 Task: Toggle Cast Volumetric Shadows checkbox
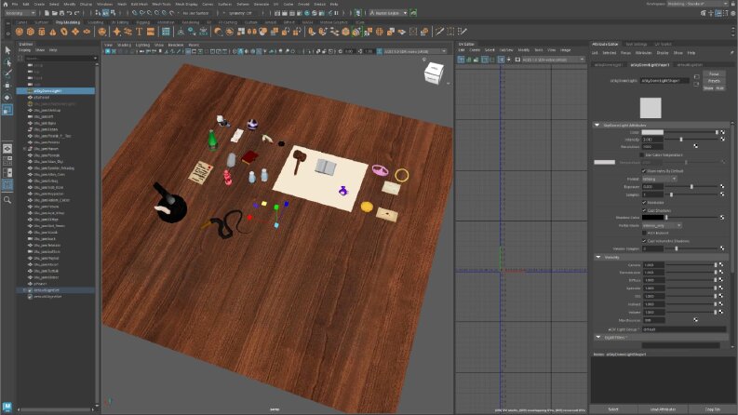[x=644, y=241]
